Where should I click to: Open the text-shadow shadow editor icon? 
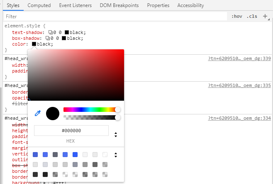51,32
